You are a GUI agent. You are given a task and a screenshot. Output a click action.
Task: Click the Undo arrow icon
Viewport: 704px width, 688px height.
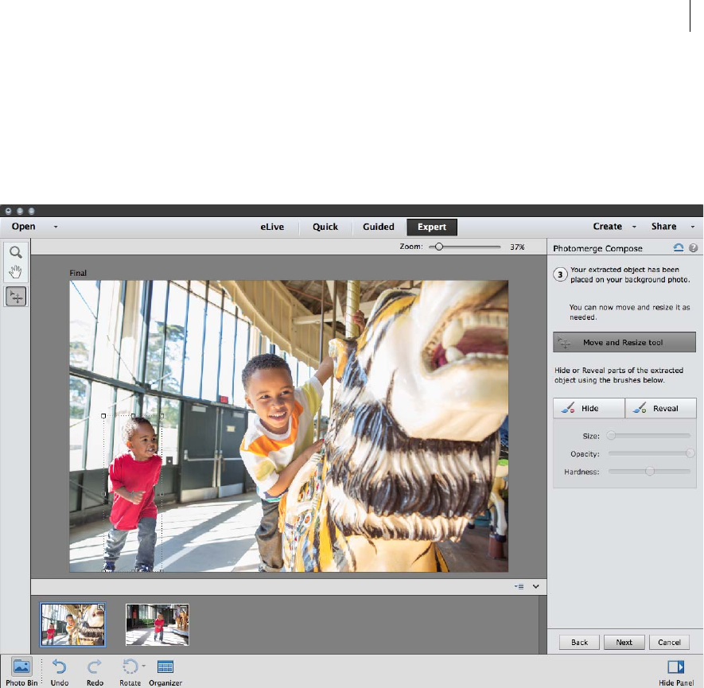pyautogui.click(x=59, y=667)
